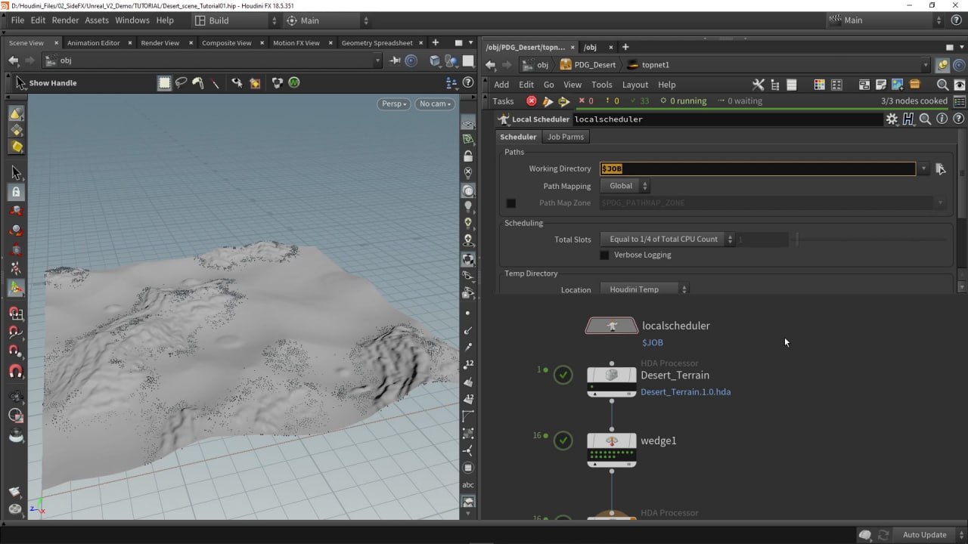Switch to the Geometry Spreadsheet tab
This screenshot has height=544, width=968.
pyautogui.click(x=377, y=43)
